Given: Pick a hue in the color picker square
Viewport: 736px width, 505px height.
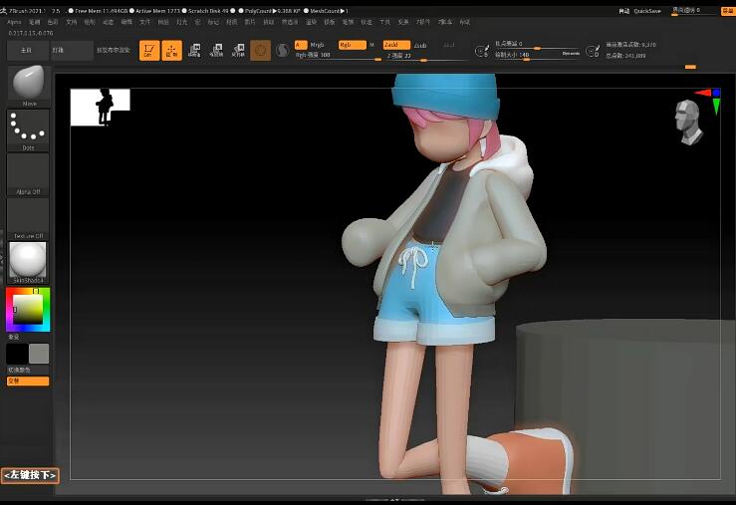Looking at the screenshot, I should click(28, 310).
